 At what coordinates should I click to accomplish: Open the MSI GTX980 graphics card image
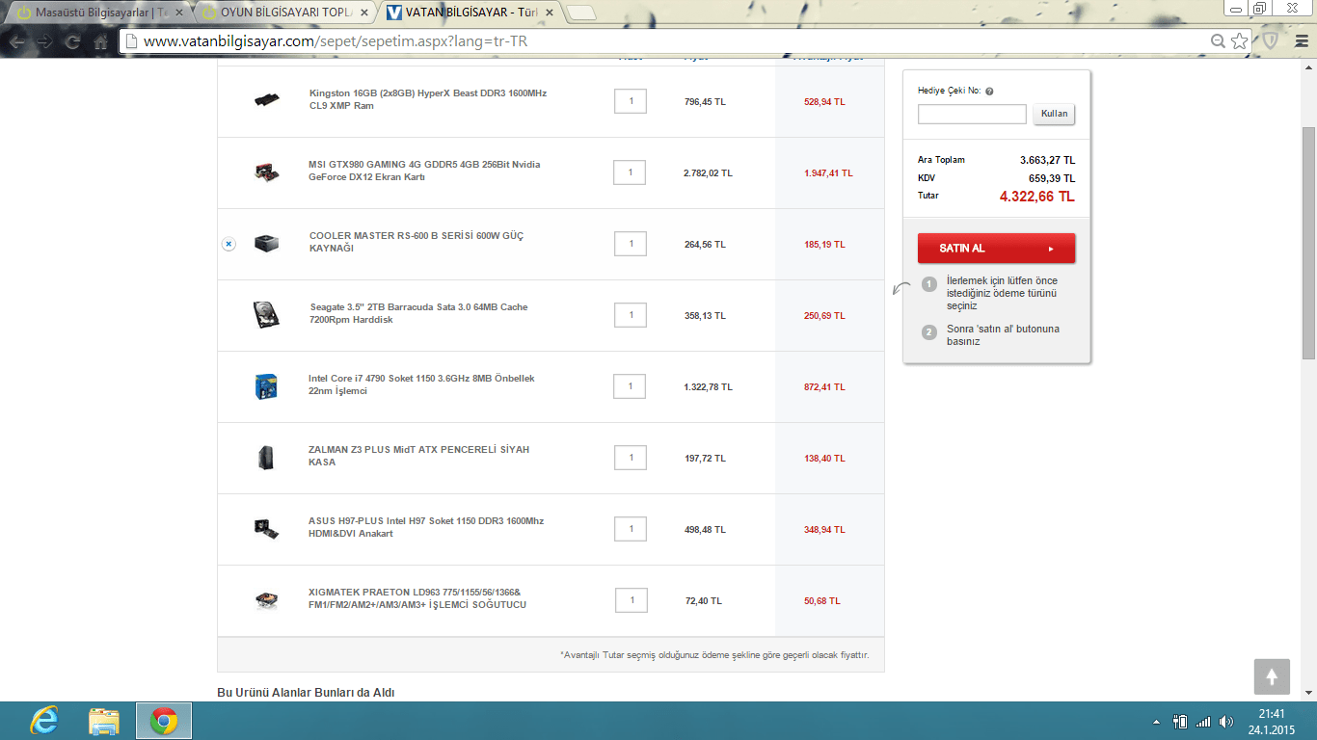point(266,172)
